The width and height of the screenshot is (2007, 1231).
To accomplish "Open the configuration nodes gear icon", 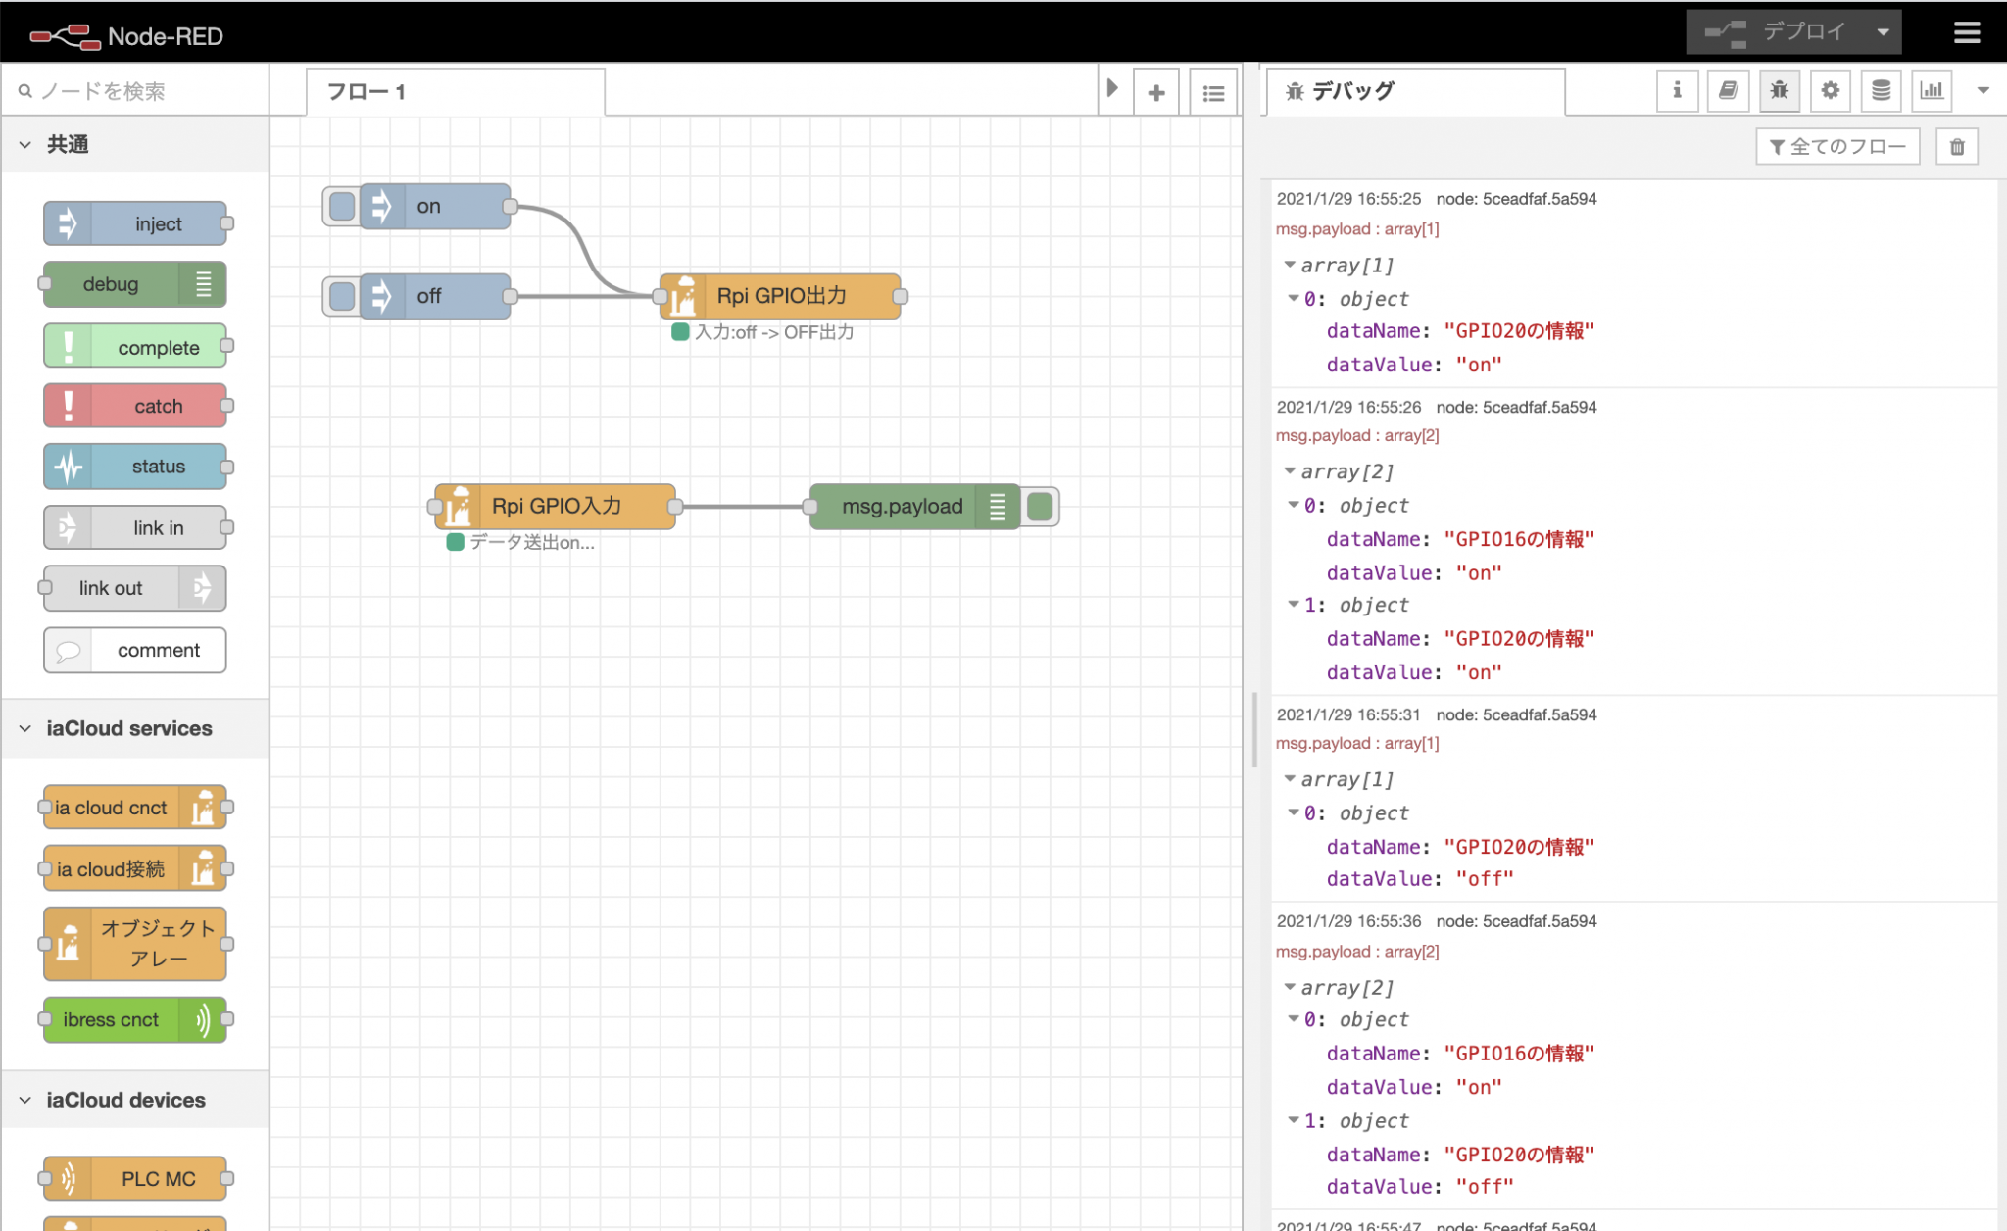I will tap(1830, 90).
